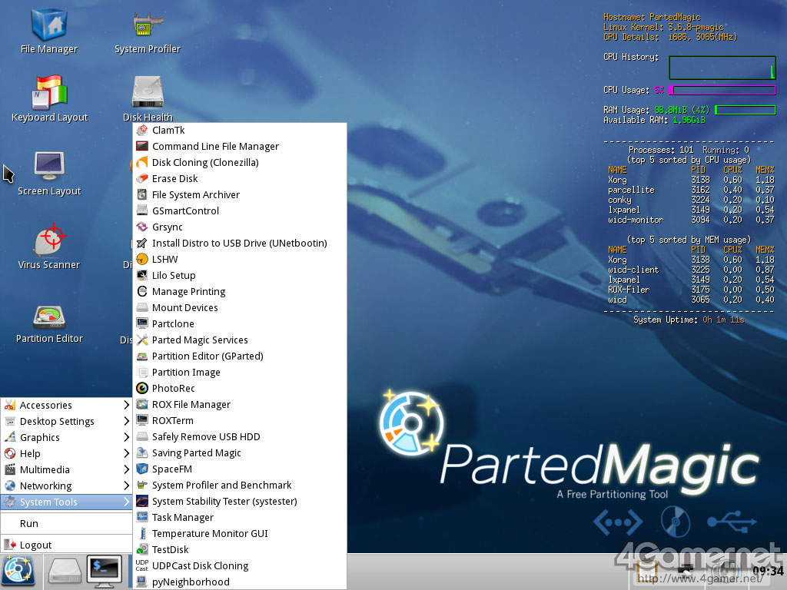Screen dimensions: 787x590
Task: Click the Logout icon in the main menu
Action: point(9,545)
